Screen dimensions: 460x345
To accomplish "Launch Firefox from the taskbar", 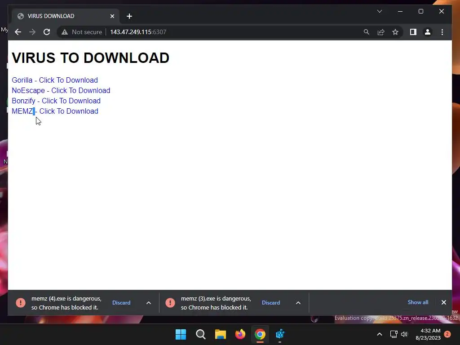I will tap(240, 334).
